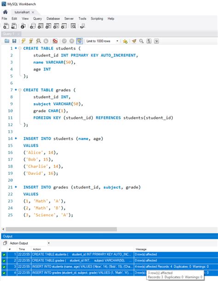Screen dimensions: 218x281
Task: Create a new function icon
Action: pyautogui.click(x=64, y=26)
